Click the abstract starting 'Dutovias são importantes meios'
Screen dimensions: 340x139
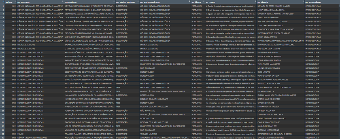coord(230,138)
